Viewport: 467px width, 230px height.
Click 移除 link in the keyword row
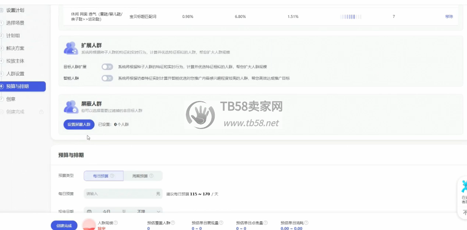click(449, 17)
